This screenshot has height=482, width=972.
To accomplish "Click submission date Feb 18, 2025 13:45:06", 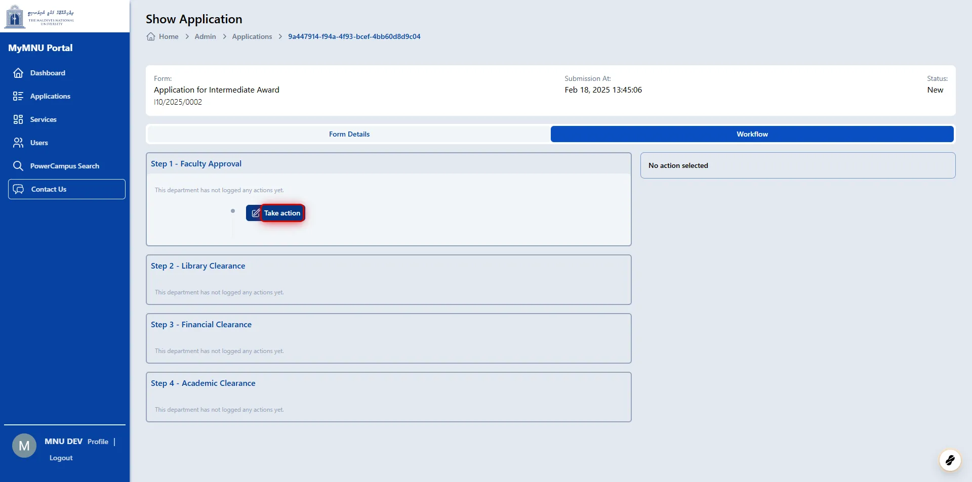I will 603,90.
